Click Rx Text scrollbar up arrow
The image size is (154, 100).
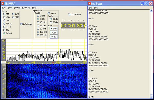pyautogui.click(x=151, y=11)
